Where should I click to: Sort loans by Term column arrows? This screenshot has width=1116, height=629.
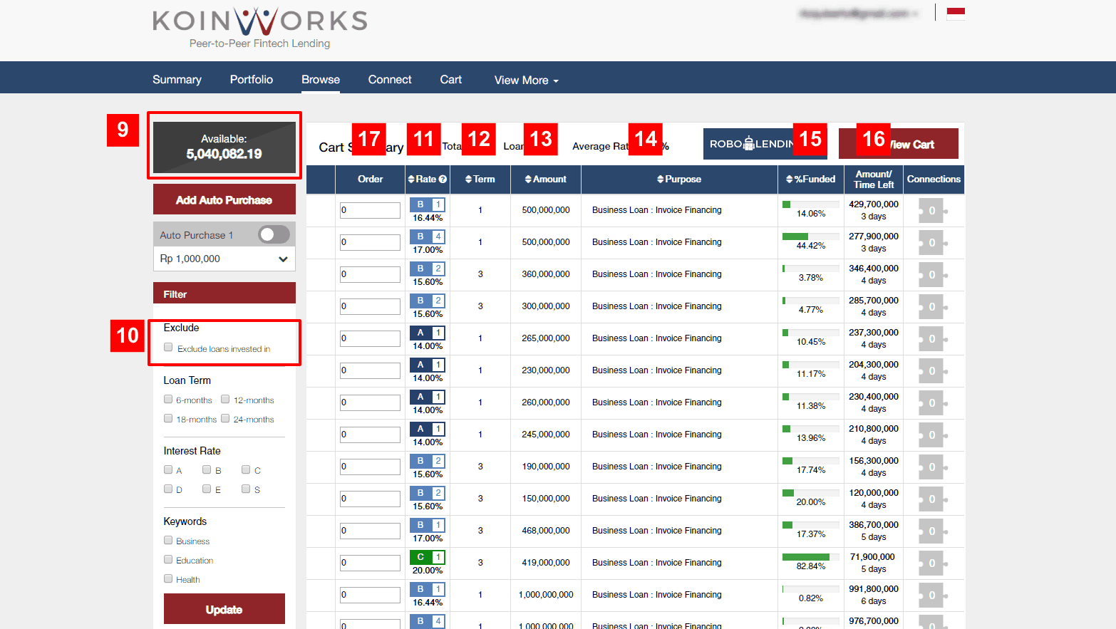(468, 180)
